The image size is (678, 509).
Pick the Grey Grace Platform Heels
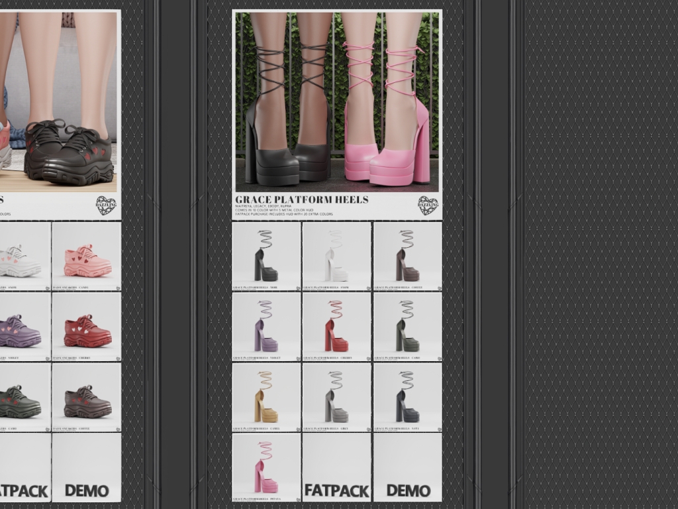tap(336, 397)
